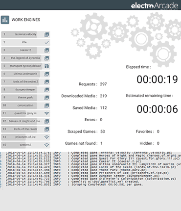The height and width of the screenshot is (211, 181).
Task: Select engine 1 terminal.velocity progress bar
Action: pyautogui.click(x=25, y=34)
